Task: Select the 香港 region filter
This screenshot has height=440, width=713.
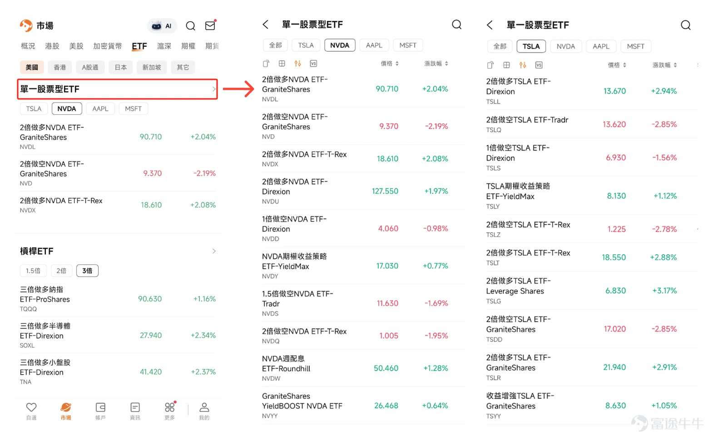Action: [60, 67]
